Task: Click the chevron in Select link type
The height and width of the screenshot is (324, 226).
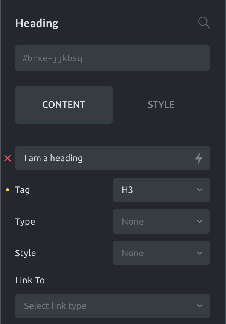Action: pyautogui.click(x=200, y=306)
